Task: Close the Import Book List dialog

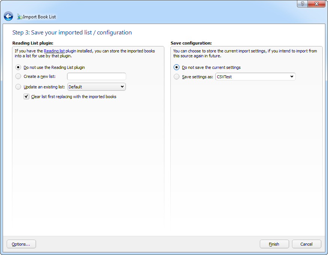Action: [317, 4]
